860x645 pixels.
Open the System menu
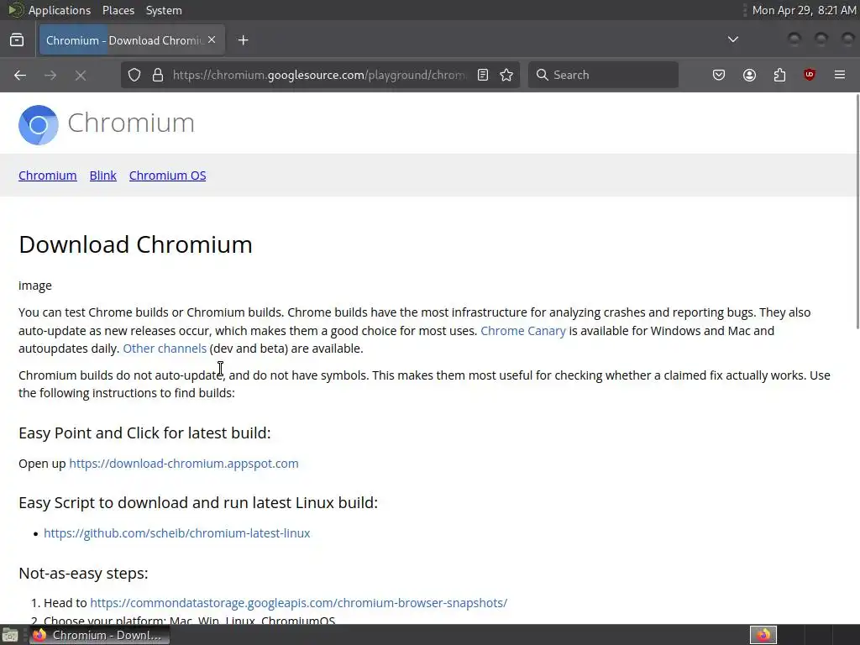point(164,10)
